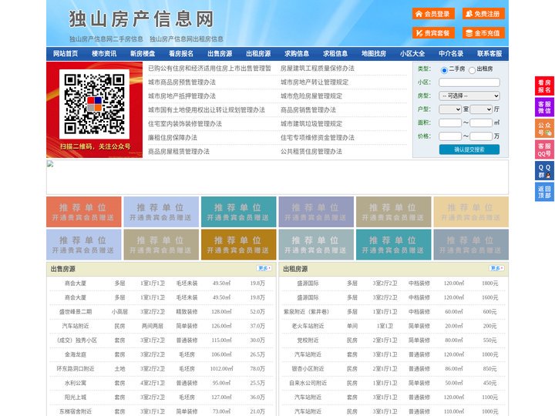This screenshot has height=416, width=555.
Task: Click 更多 in the 出租房源 header
Action: coord(496,269)
